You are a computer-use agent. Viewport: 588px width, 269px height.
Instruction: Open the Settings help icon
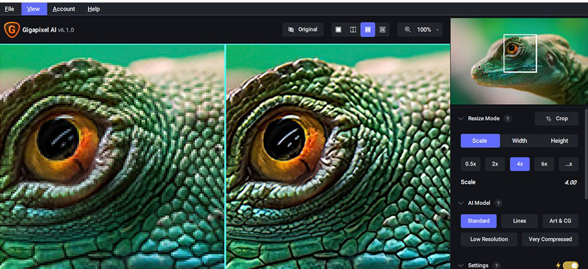coord(496,265)
